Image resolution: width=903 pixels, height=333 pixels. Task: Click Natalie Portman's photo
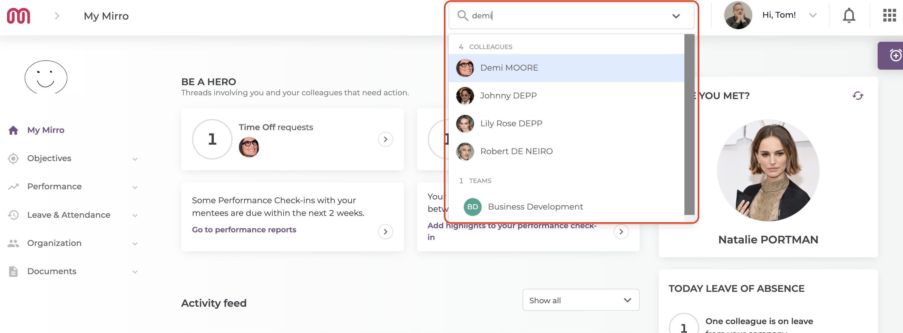[768, 171]
